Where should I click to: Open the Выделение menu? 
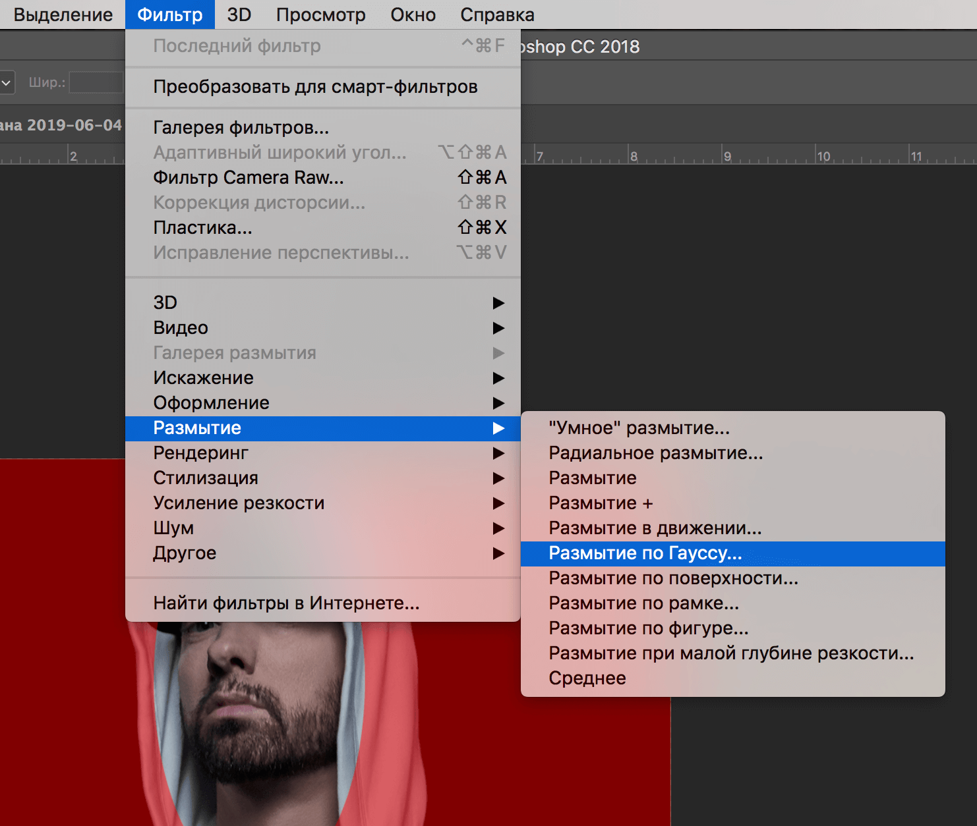63,14
